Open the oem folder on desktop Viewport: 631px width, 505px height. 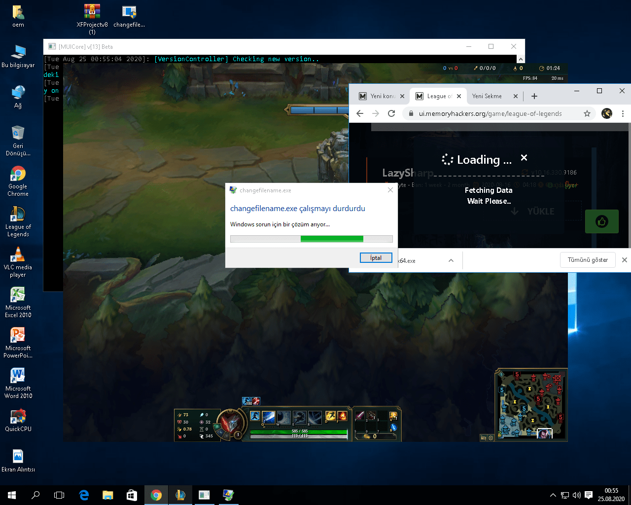click(x=18, y=16)
